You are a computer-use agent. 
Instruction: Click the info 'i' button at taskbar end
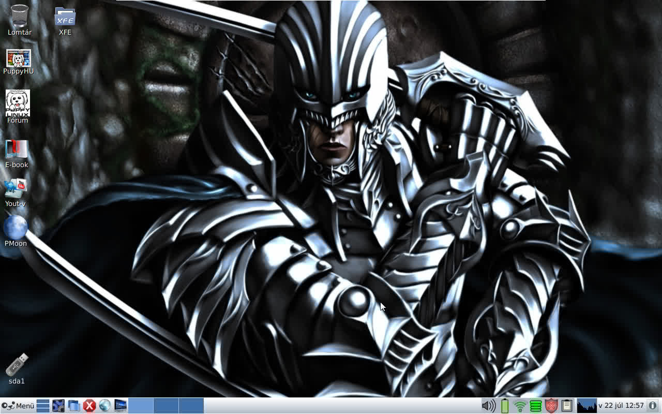[653, 406]
